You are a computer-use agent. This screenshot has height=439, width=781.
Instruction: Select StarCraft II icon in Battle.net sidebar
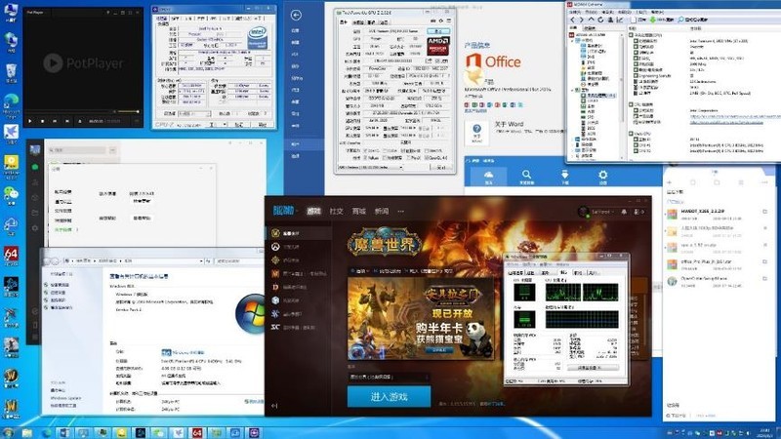point(275,313)
